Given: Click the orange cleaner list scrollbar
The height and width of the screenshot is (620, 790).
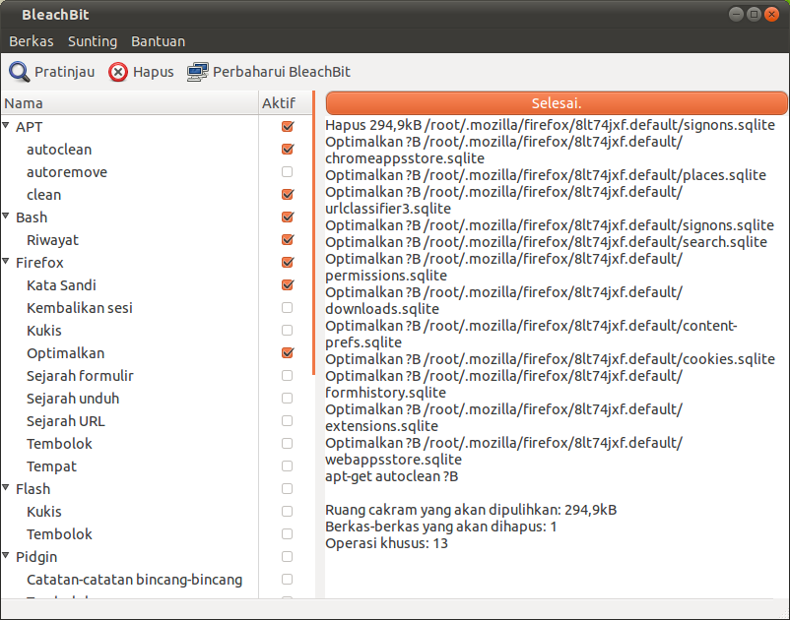Looking at the screenshot, I should pos(314,233).
